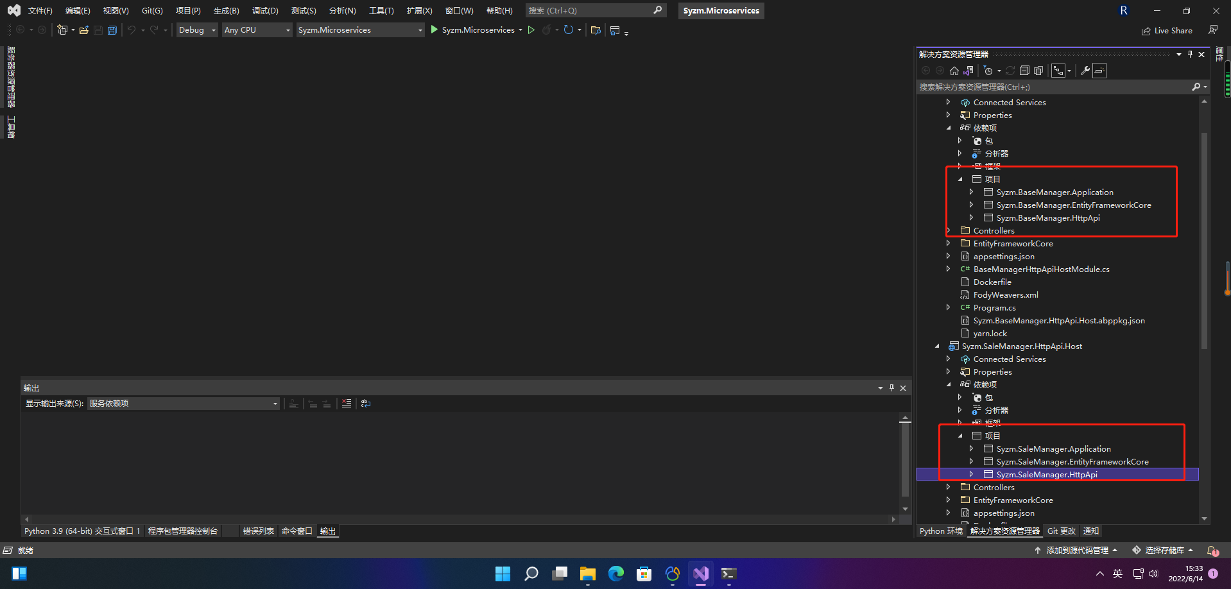This screenshot has height=589, width=1231.
Task: Open the 文件(F) menu
Action: 40,11
